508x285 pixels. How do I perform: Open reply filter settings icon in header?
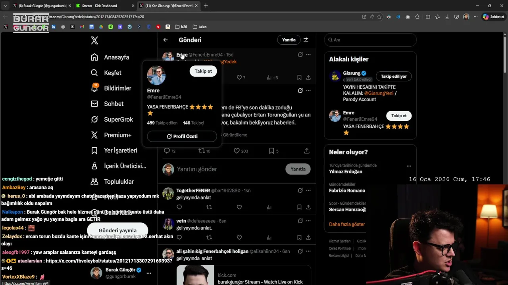pyautogui.click(x=306, y=40)
